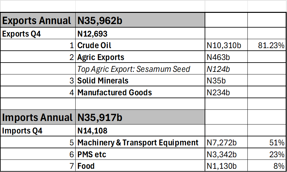
Task: Select the Exports Annual header cell
Action: coord(38,21)
